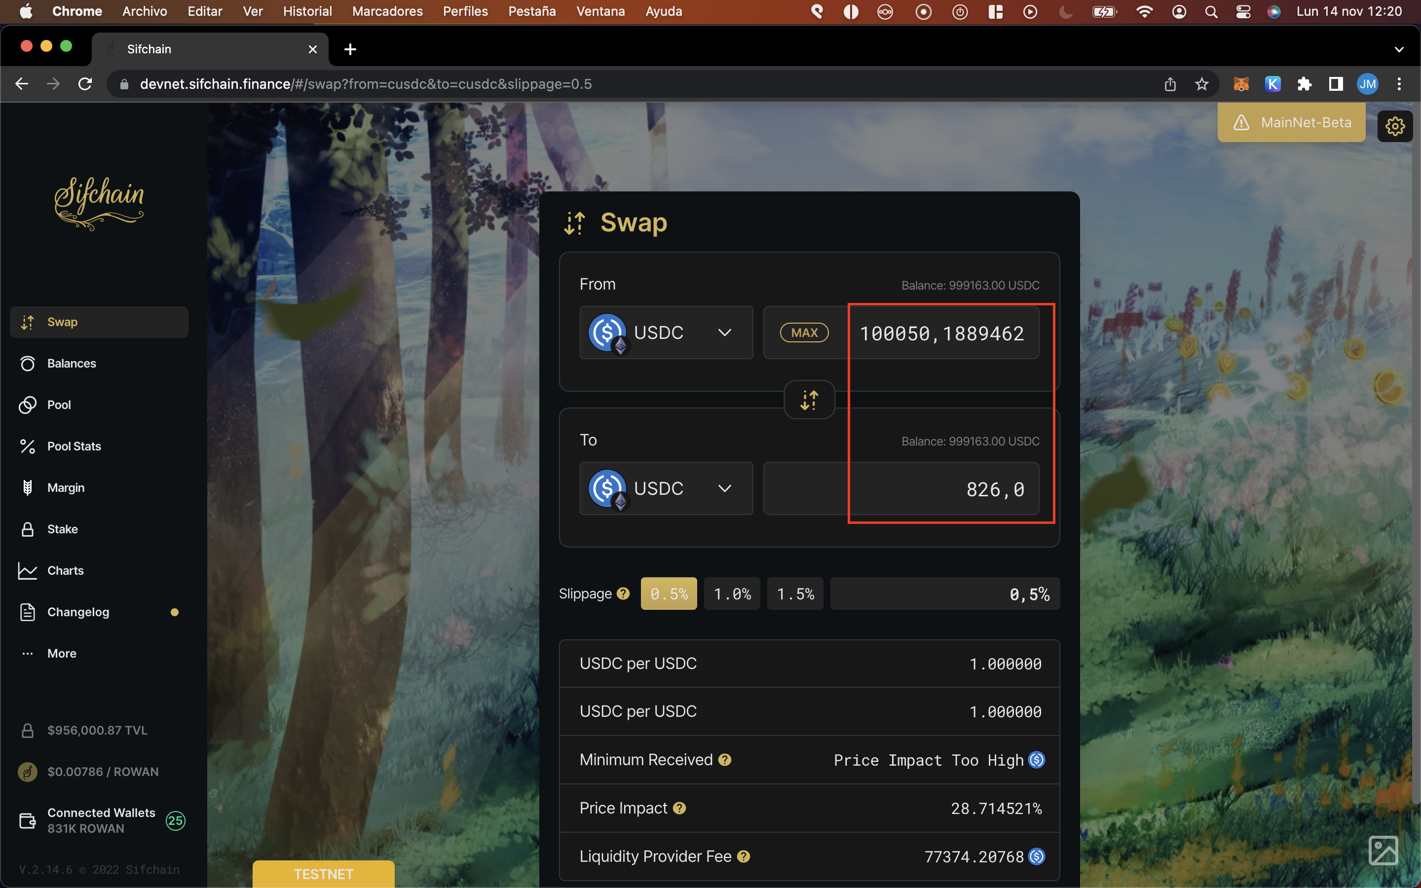Open the Marcadores menu
The image size is (1421, 888).
(x=387, y=11)
